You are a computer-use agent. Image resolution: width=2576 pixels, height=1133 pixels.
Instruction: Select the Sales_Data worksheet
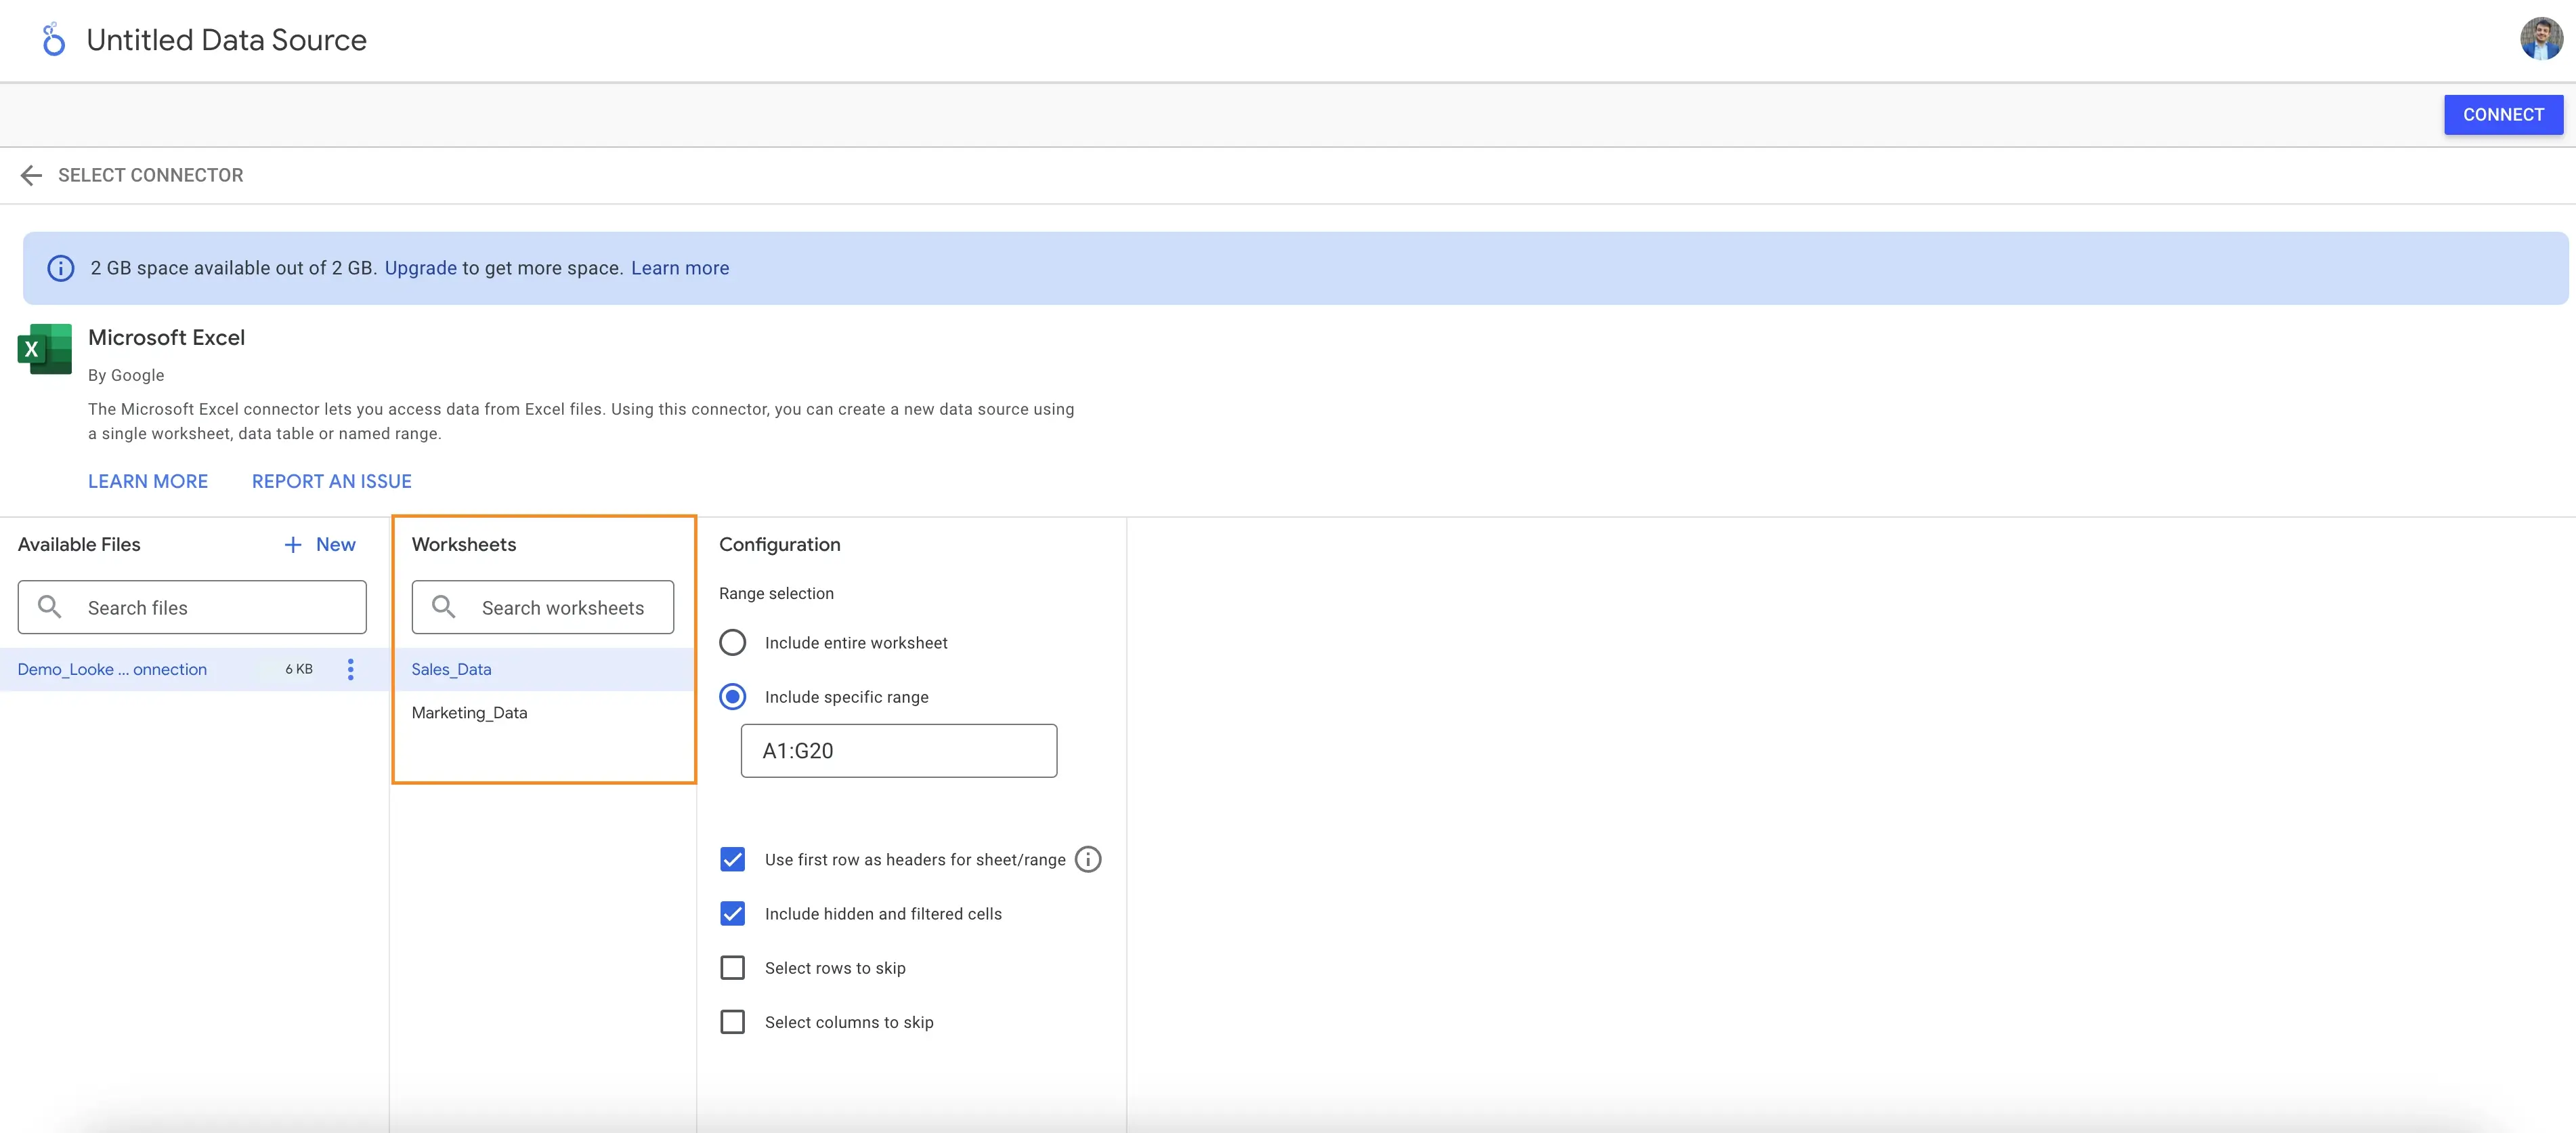(x=452, y=667)
